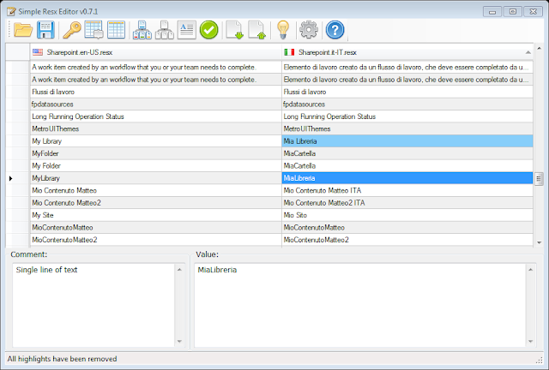
Task: Select the 'Mio Contenuto Matteo2 ITA' cell
Action: (x=407, y=203)
